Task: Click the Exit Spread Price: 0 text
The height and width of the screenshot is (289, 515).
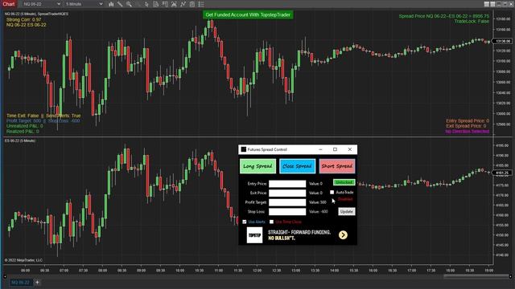Action: [466, 126]
